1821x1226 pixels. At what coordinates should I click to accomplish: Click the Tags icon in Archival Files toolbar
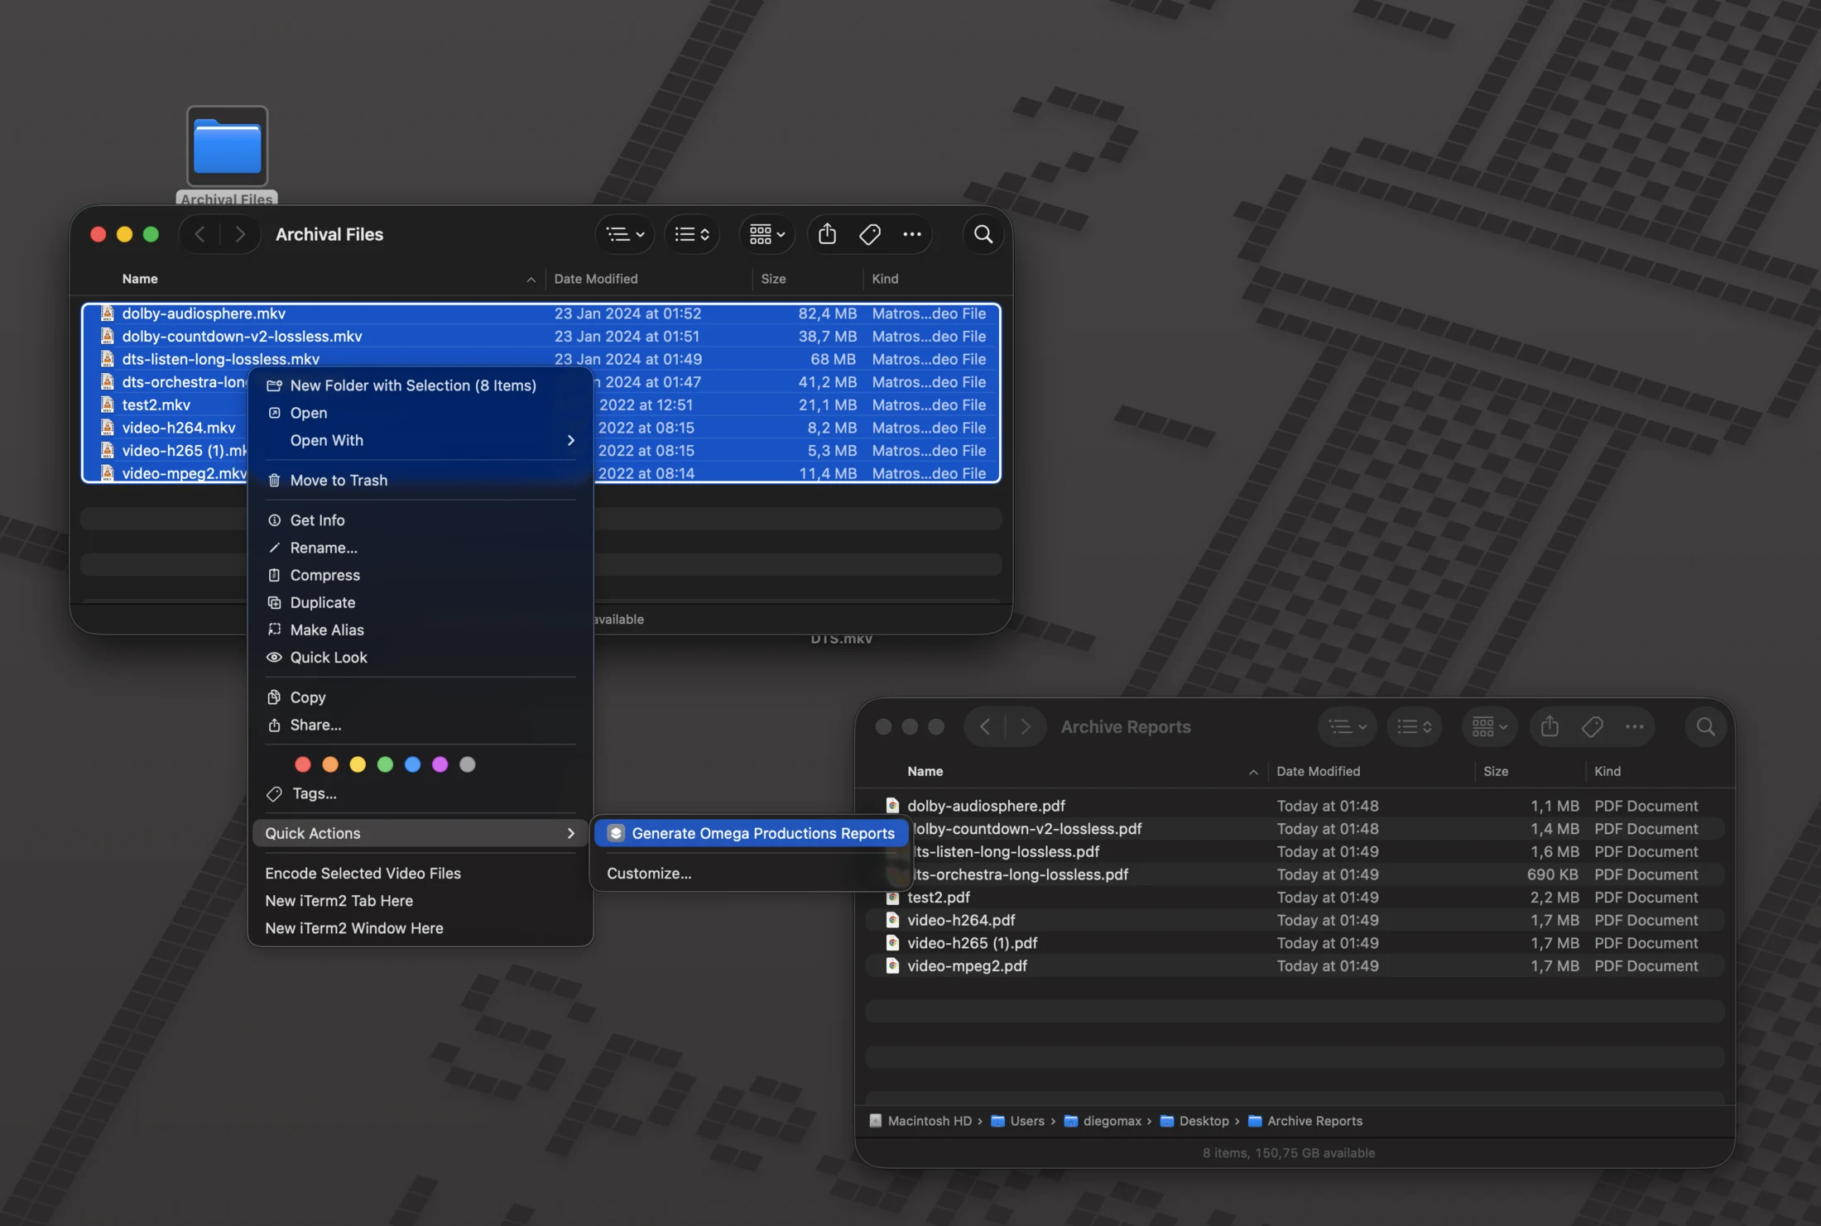pos(869,234)
